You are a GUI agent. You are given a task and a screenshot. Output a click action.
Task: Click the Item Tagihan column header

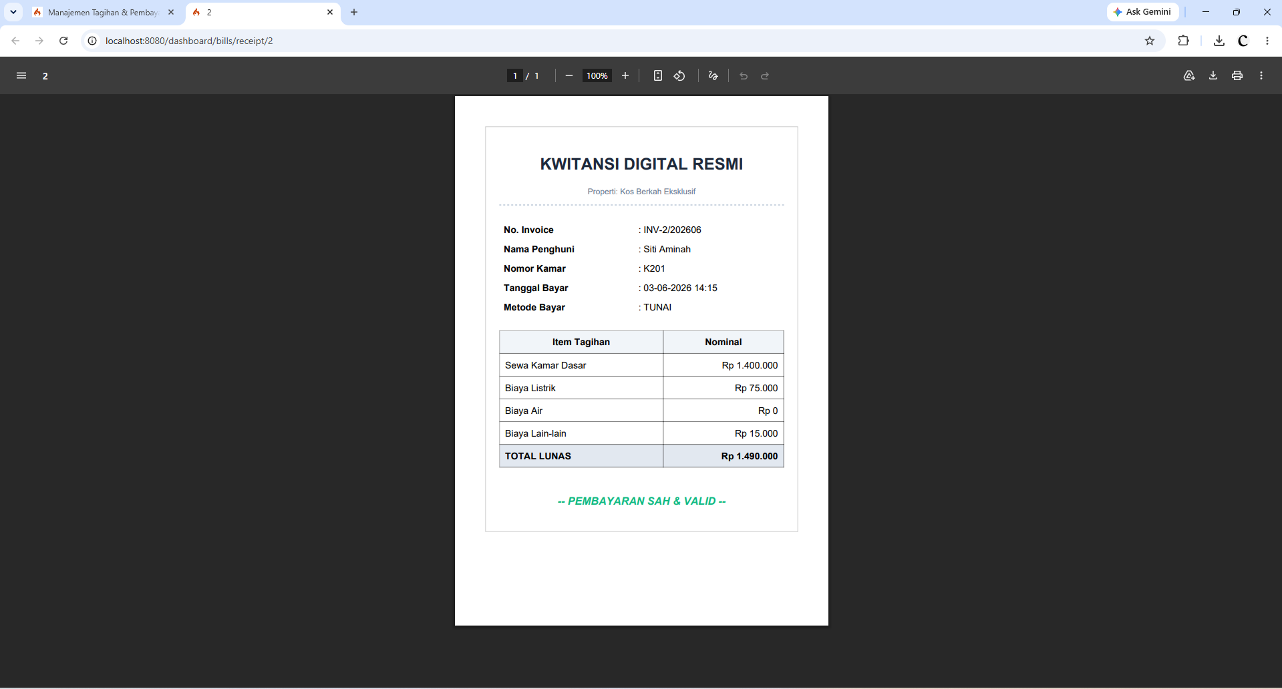(581, 342)
